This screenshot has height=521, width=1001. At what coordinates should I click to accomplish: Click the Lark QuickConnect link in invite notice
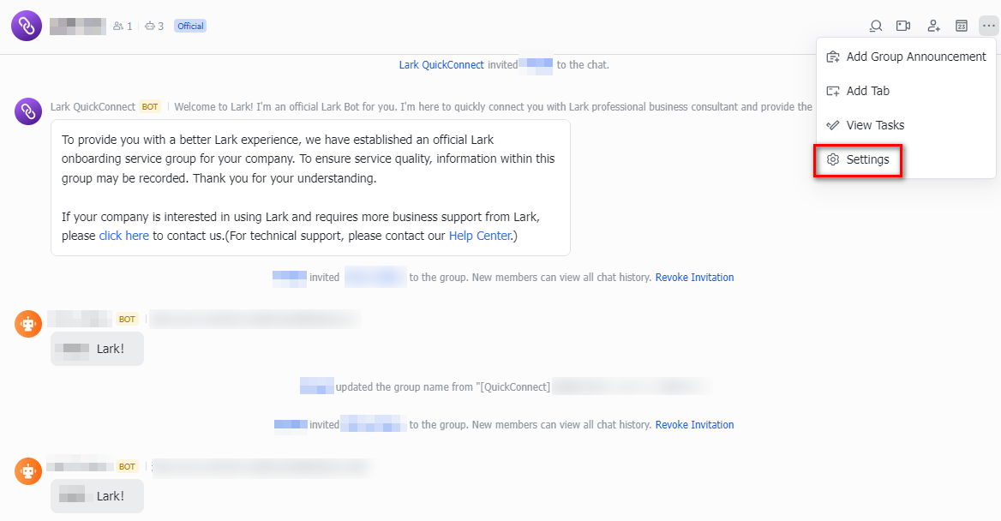pos(441,65)
